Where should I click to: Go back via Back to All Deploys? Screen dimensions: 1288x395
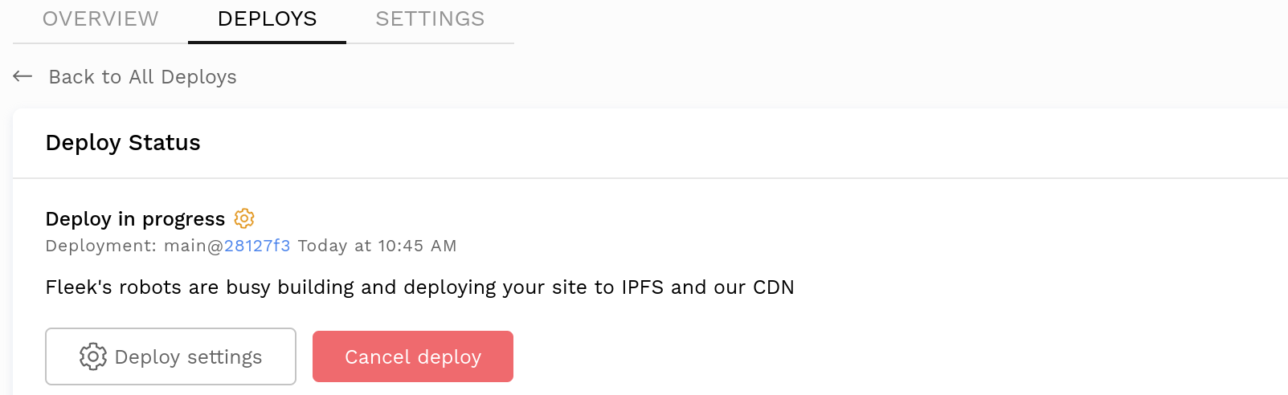(142, 77)
